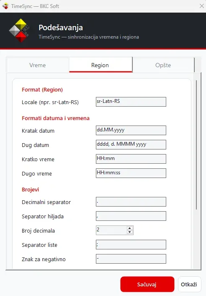Image resolution: width=206 pixels, height=296 pixels.
Task: Increase Broj decimala with up arrow
Action: [129, 228]
